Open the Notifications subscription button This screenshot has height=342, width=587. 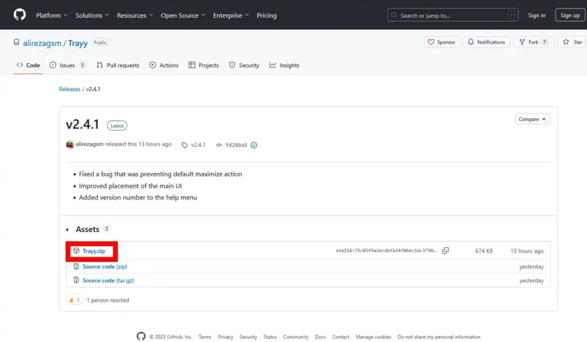[486, 42]
